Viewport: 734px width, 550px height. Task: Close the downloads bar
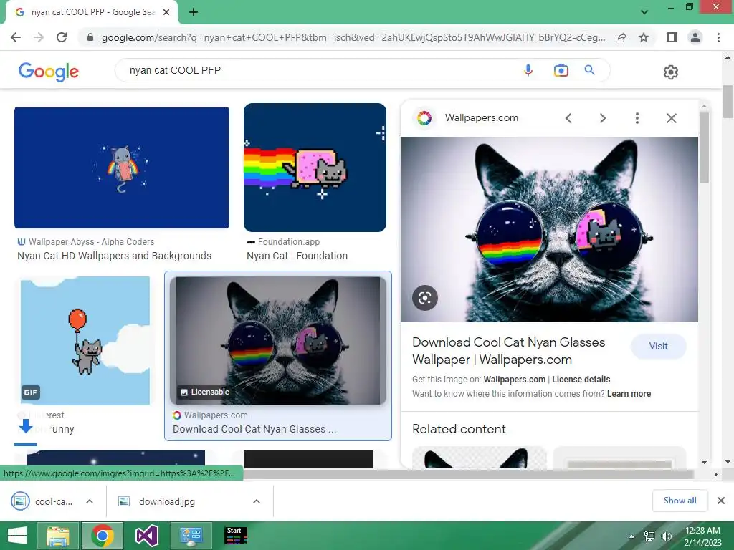pyautogui.click(x=721, y=501)
